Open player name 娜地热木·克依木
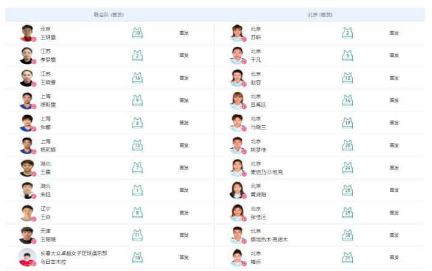The image size is (432, 271). [269, 239]
